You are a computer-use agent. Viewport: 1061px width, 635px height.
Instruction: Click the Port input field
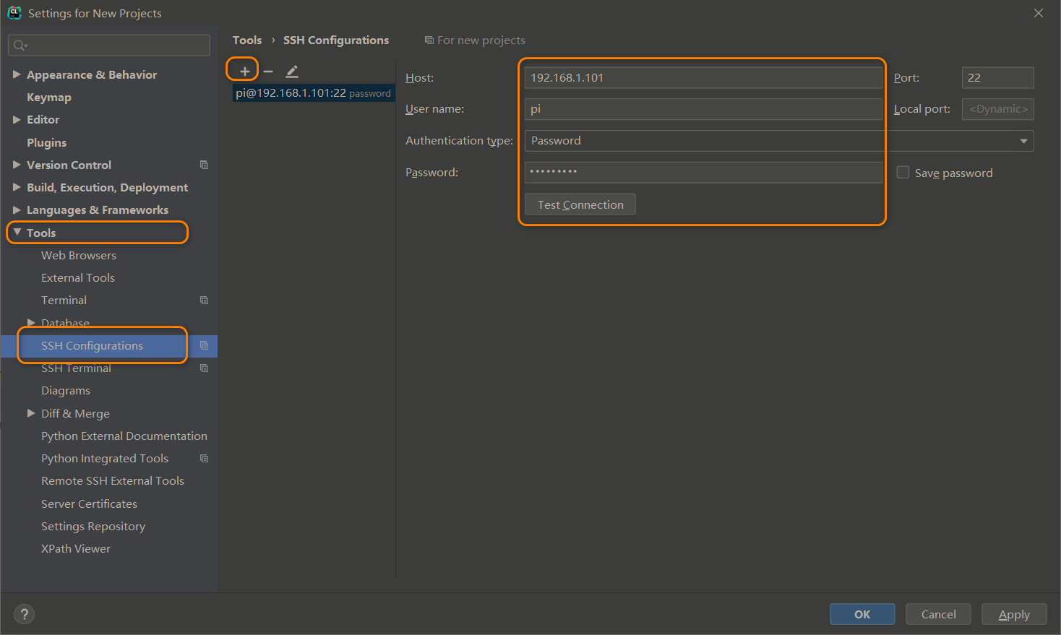click(998, 77)
